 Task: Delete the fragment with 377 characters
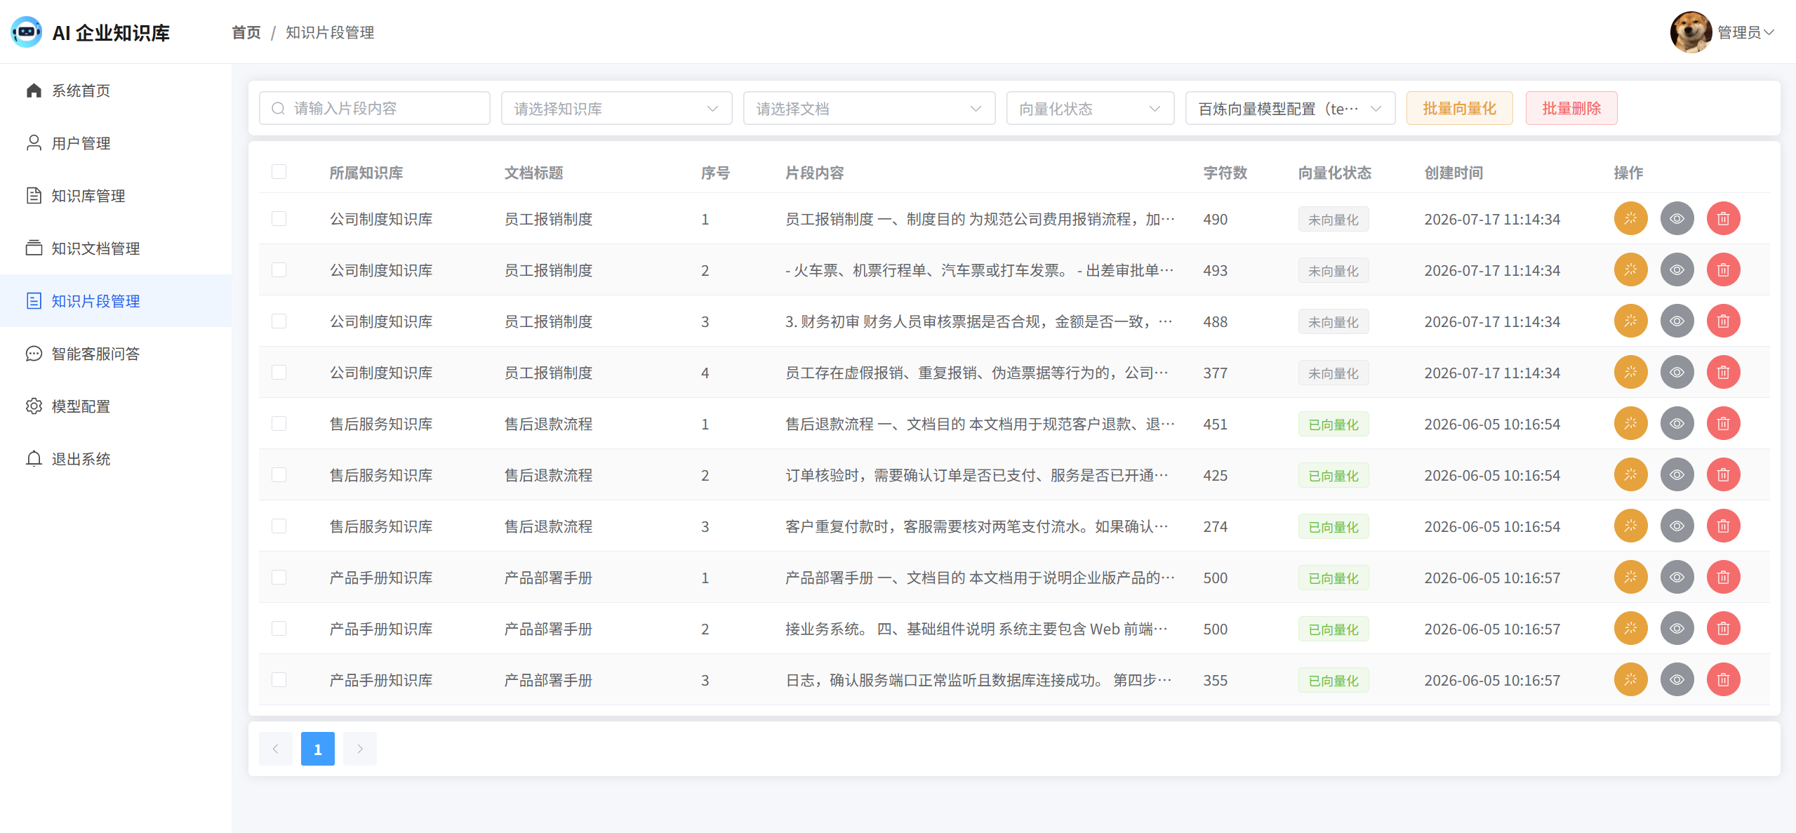[x=1723, y=372]
